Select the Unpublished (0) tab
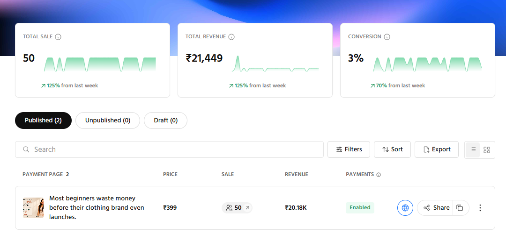Viewport: 506px width, 234px height. tap(107, 121)
